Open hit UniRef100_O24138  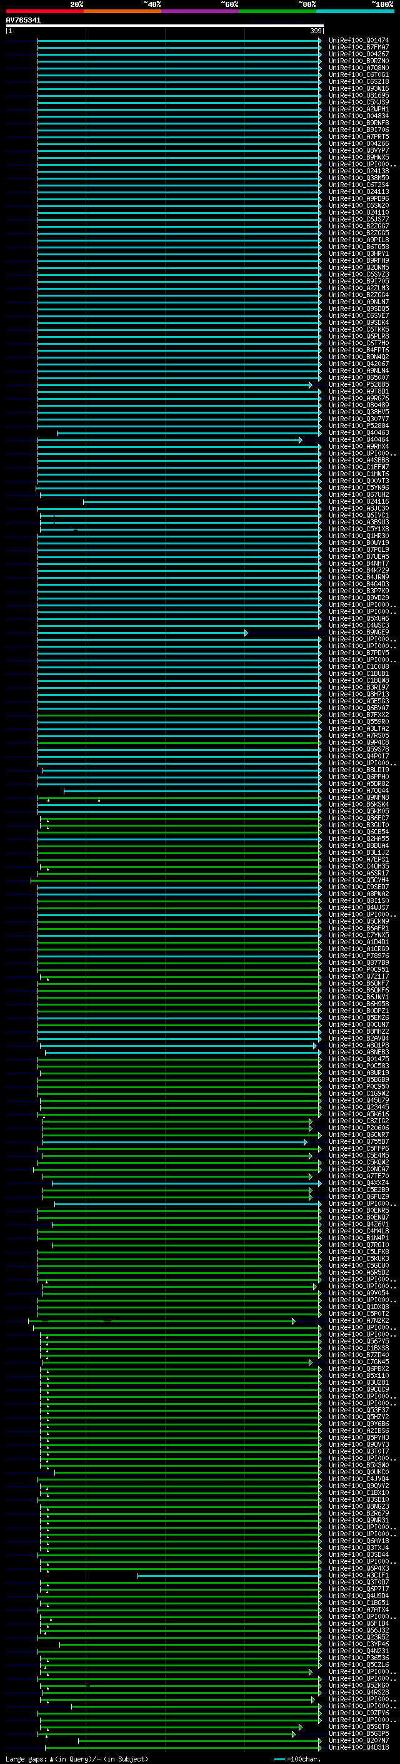pyautogui.click(x=359, y=172)
